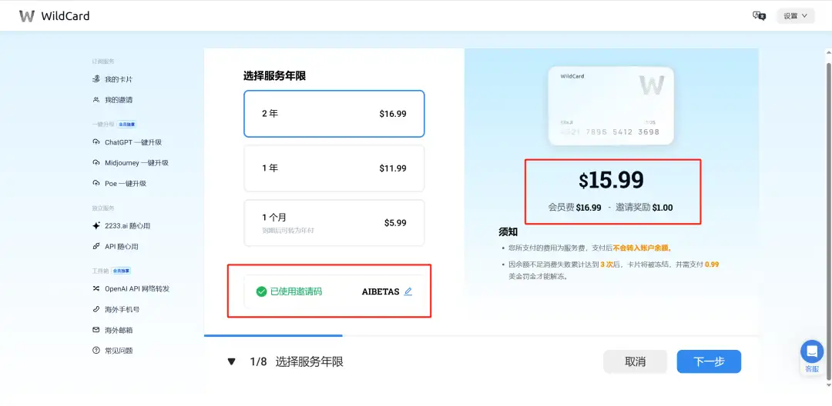Viewport: 832px width, 406px height.
Task: Select the 1 年 $11.99 plan
Action: 334,168
